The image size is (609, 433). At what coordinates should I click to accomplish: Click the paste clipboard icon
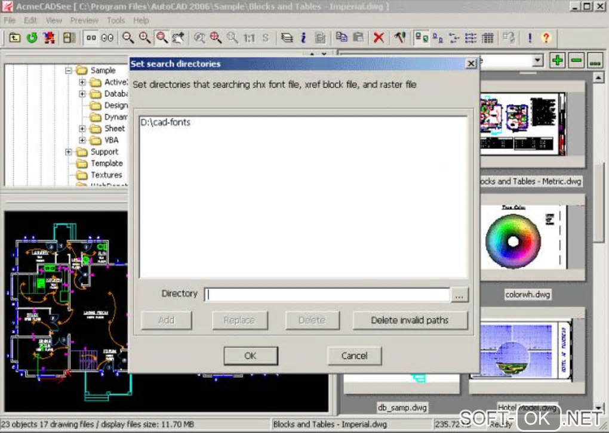(x=358, y=38)
